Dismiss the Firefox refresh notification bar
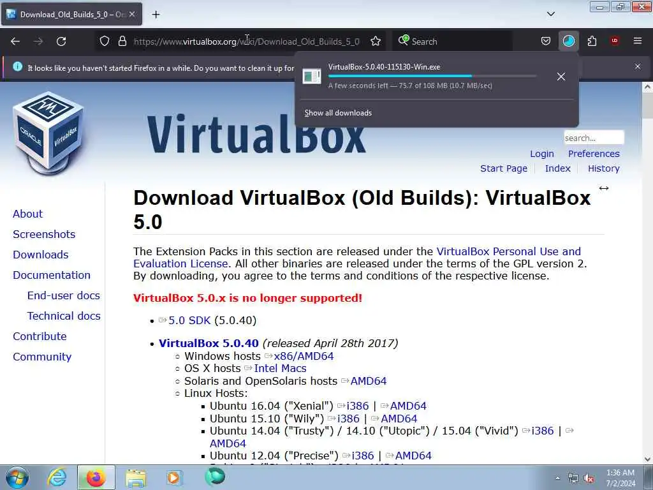 coord(637,66)
